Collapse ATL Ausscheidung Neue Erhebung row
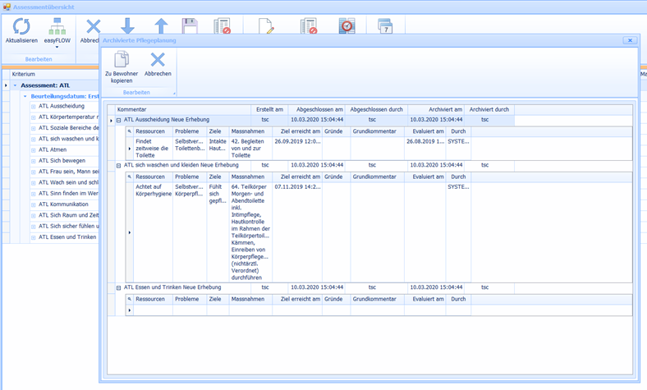The width and height of the screenshot is (647, 390). (118, 120)
